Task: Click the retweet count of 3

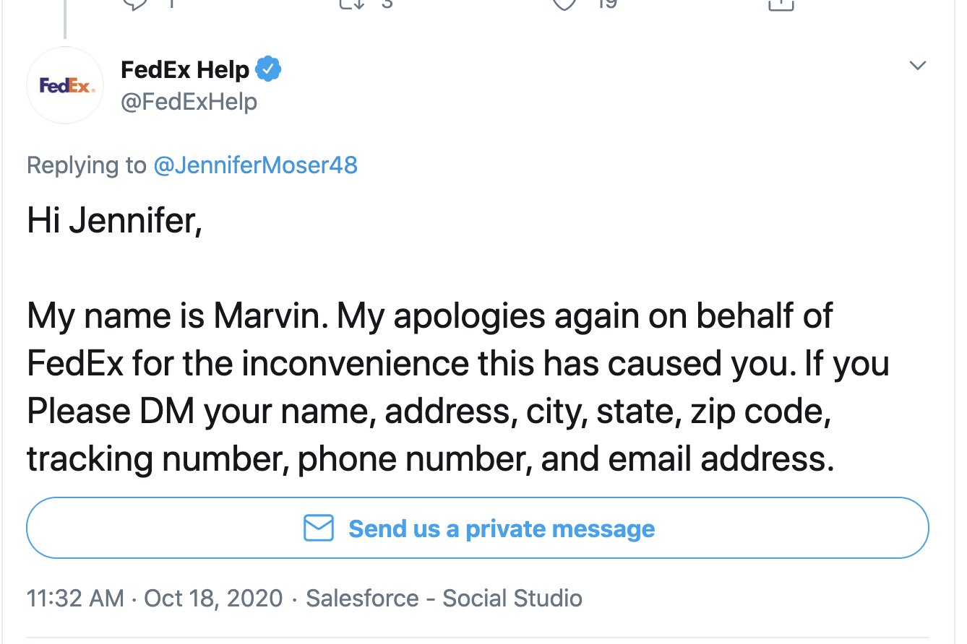Action: 386,4
